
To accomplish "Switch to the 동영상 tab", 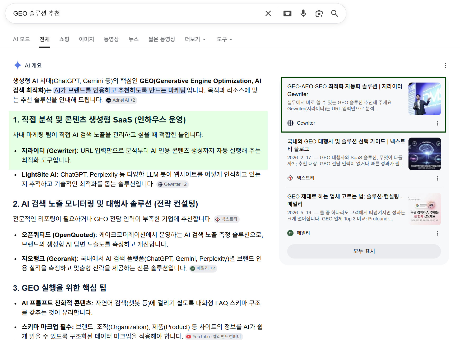I will click(111, 39).
